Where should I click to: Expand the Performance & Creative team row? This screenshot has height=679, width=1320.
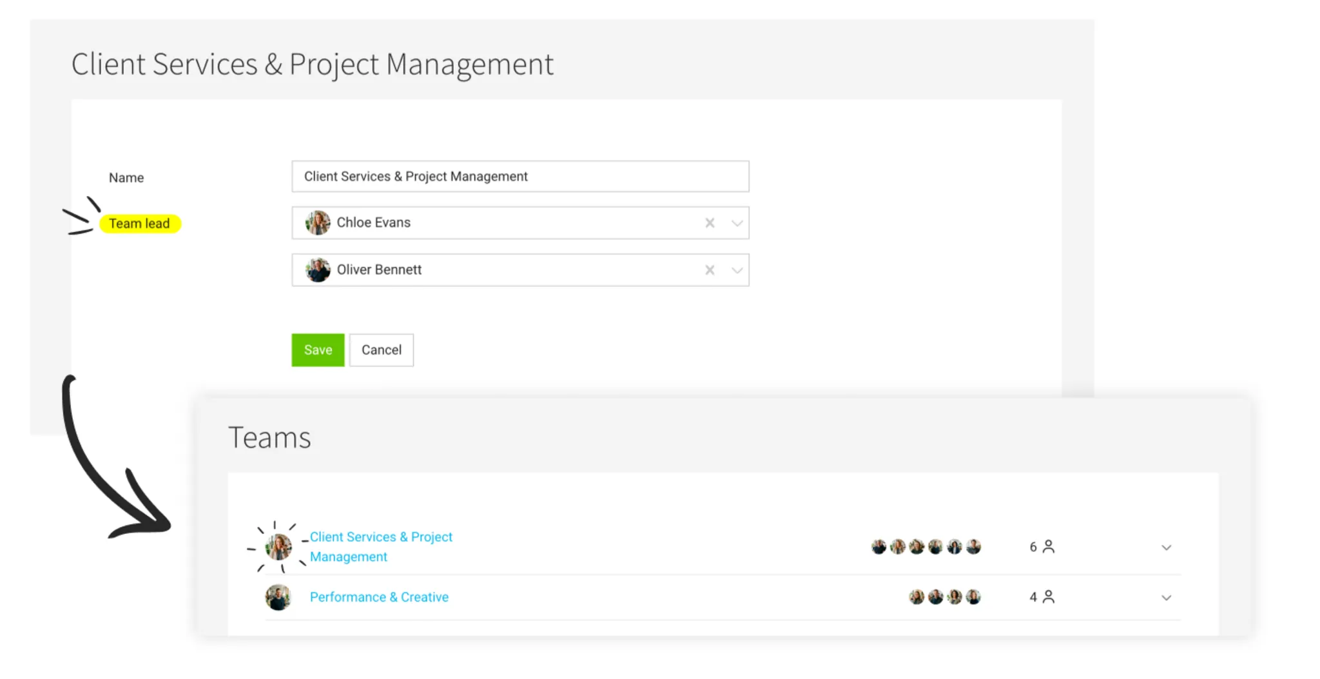coord(1166,598)
